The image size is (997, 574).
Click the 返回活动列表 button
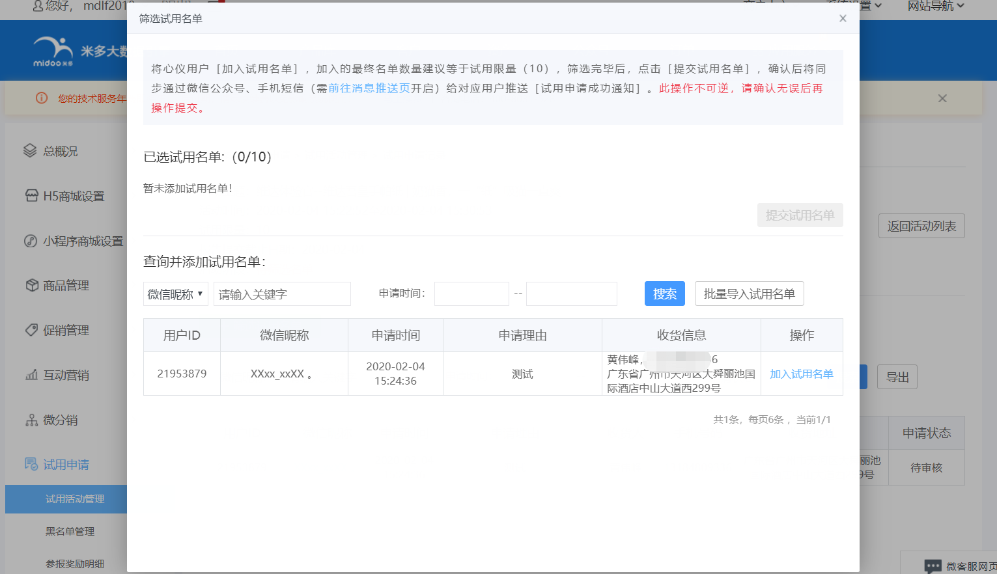(921, 226)
